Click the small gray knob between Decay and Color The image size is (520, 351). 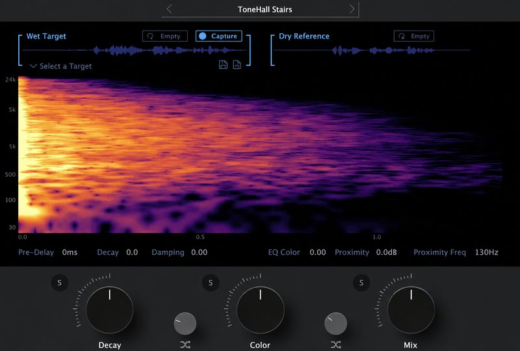tap(185, 324)
